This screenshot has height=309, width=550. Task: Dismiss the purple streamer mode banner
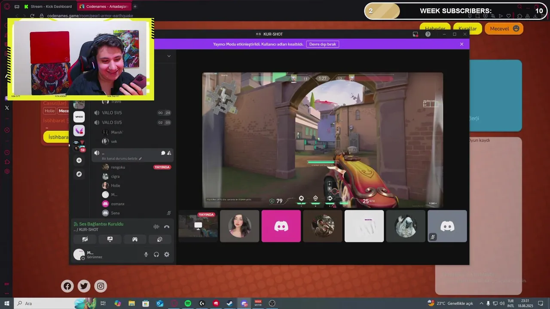click(462, 44)
